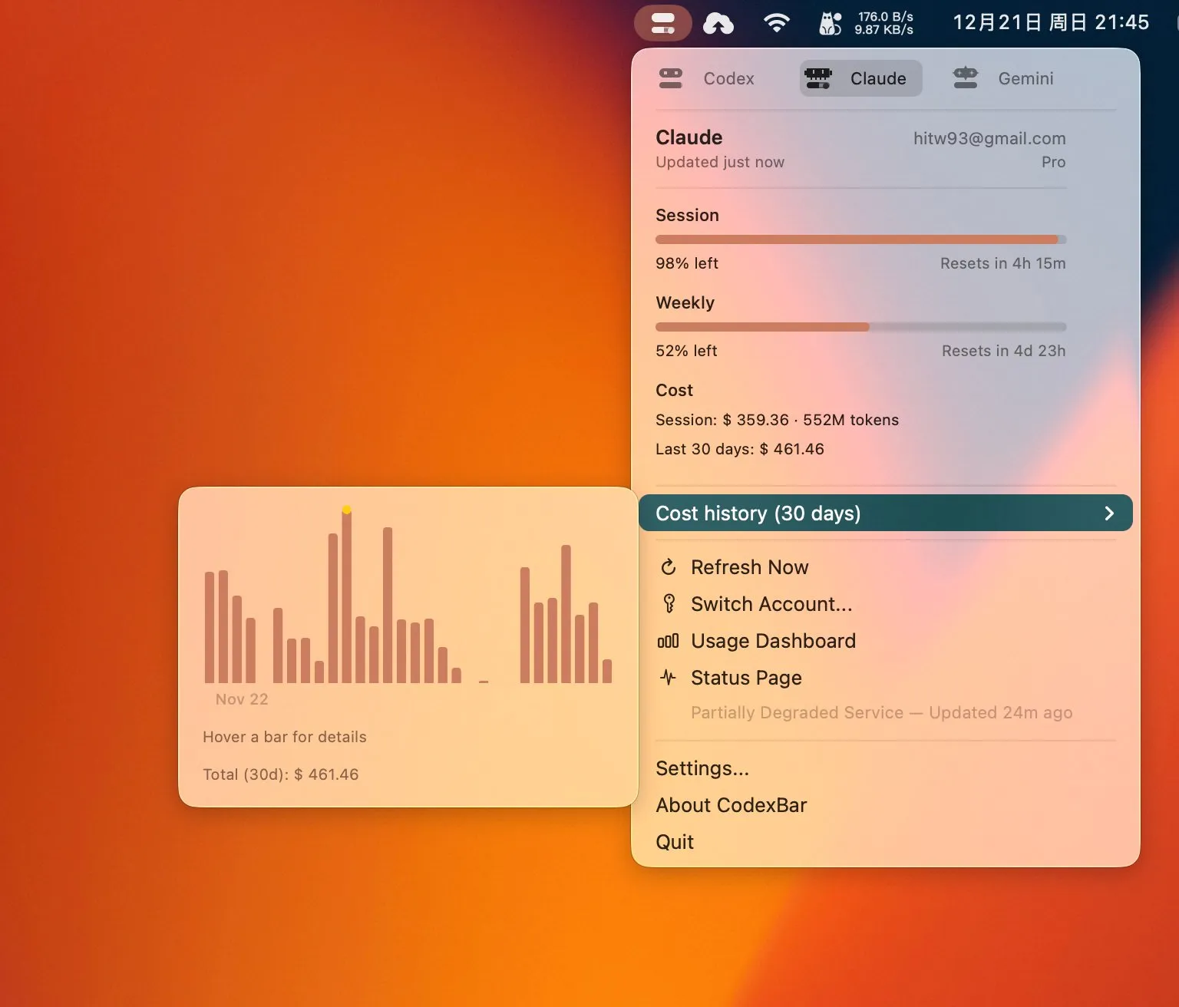The image size is (1179, 1007).
Task: Click the cloud icon in menu bar
Action: coord(718,24)
